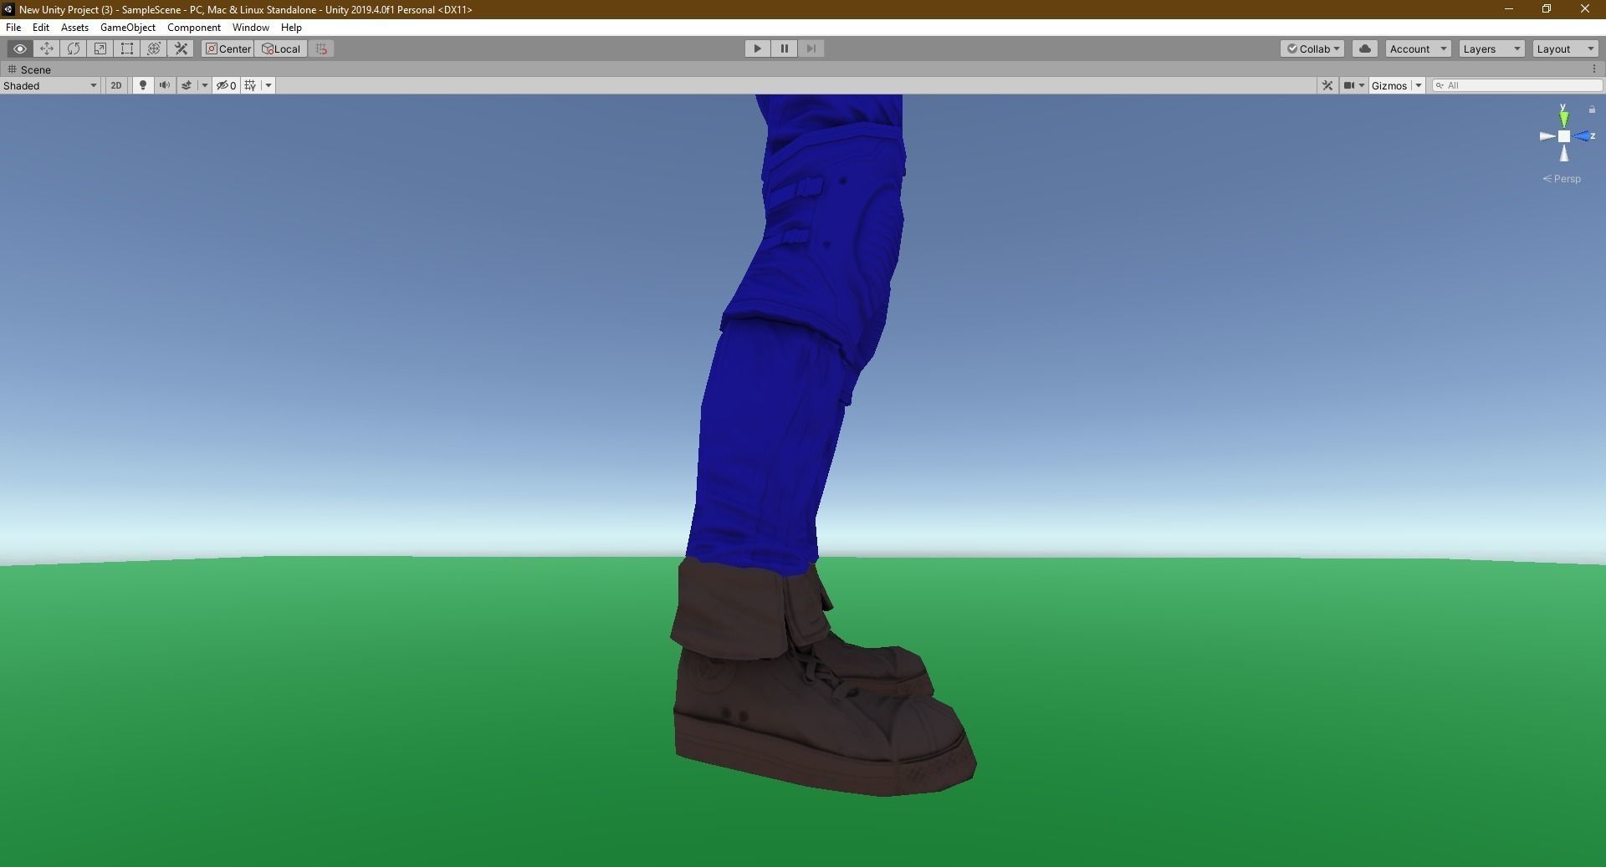Toggle hidden objects visibility counter
The image size is (1606, 867).
point(226,85)
